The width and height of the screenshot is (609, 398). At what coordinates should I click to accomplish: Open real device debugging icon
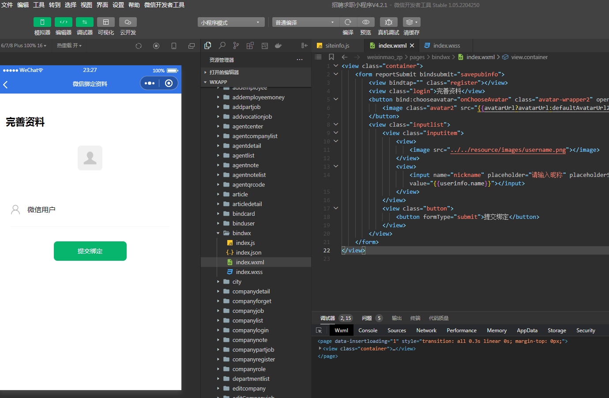coord(388,22)
